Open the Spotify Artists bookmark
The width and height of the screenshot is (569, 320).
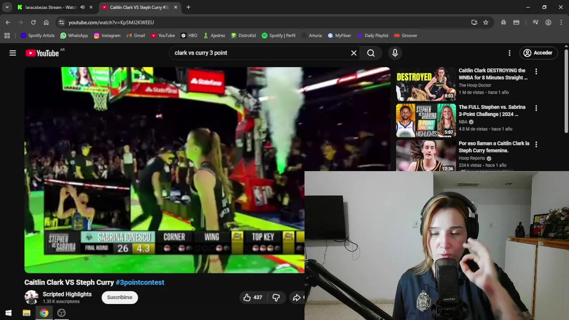point(38,36)
